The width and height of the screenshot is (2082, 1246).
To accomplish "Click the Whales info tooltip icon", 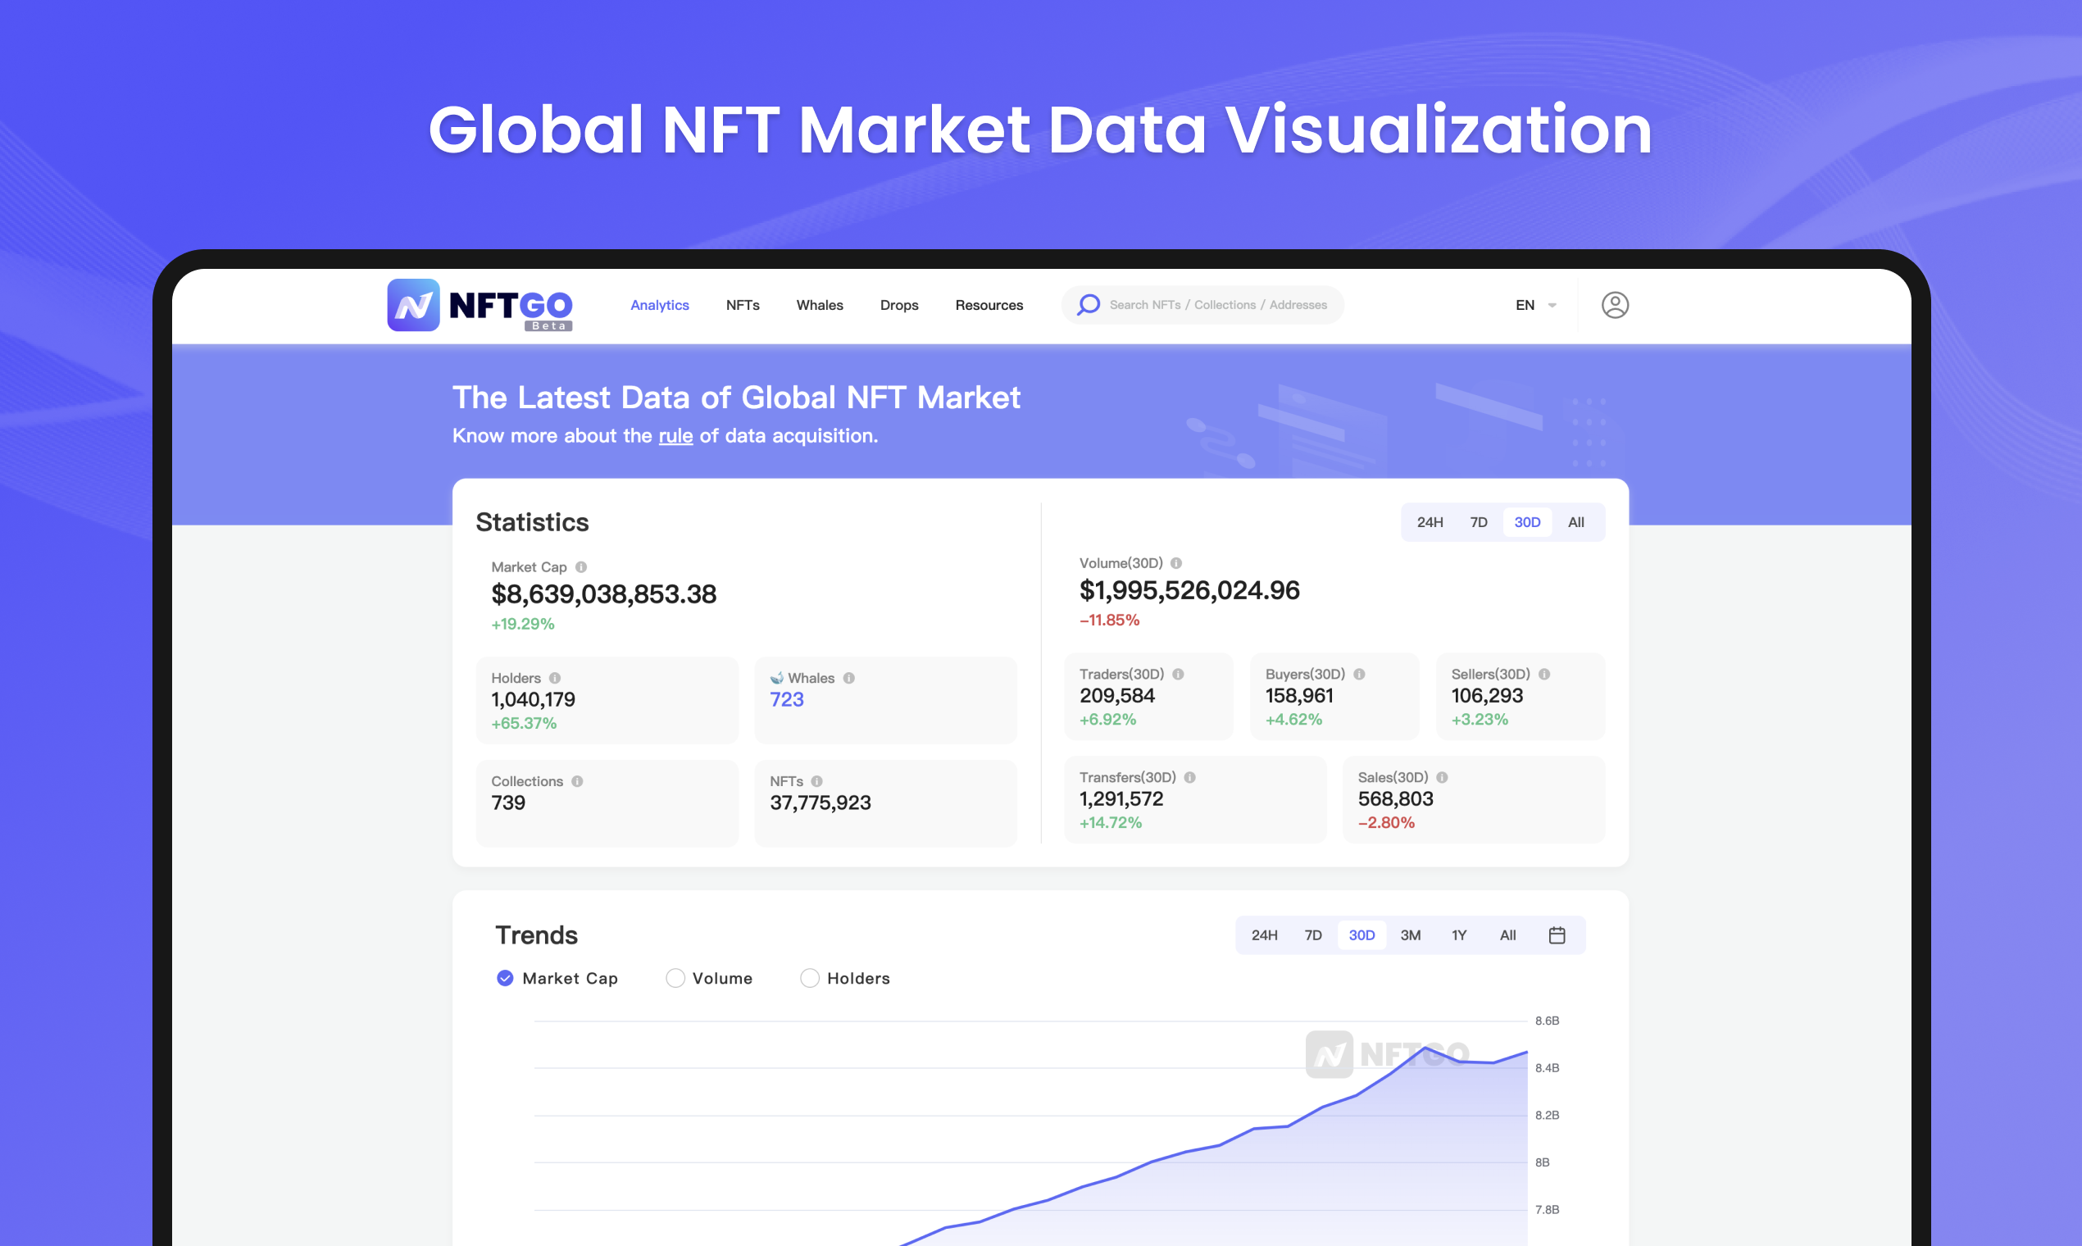I will click(x=847, y=678).
